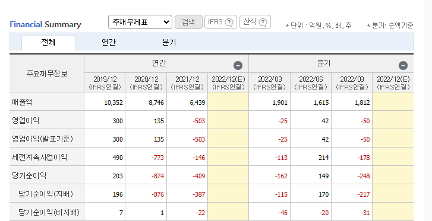Select the -46 non-controlling income value

283,213
